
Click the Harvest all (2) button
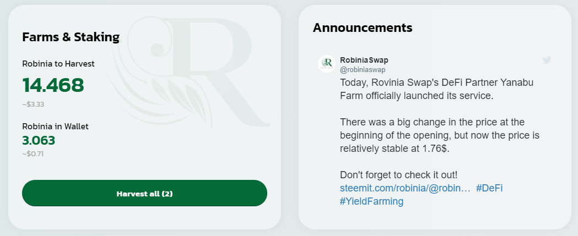click(x=144, y=193)
